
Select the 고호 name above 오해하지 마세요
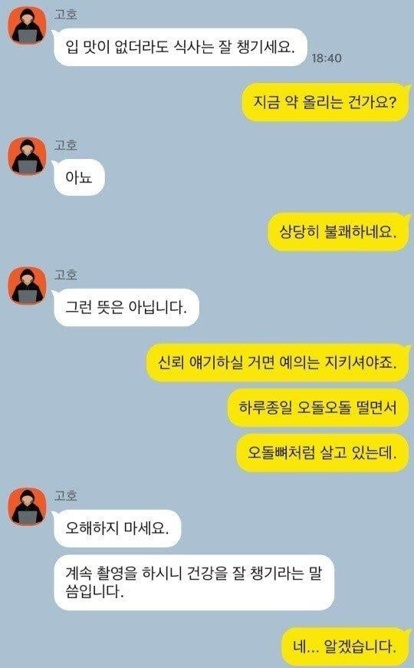(x=65, y=495)
